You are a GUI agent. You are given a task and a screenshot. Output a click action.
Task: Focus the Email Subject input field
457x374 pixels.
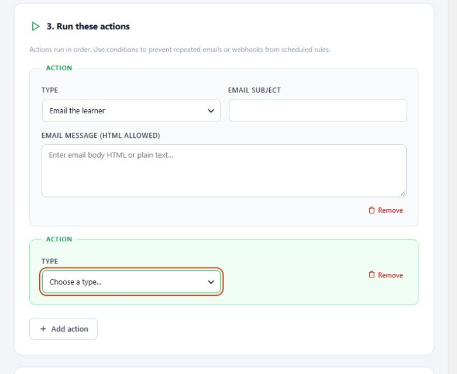(x=318, y=110)
